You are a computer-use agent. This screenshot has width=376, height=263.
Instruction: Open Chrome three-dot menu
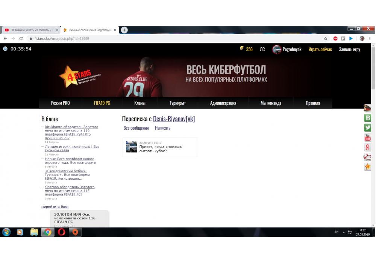tap(370, 39)
